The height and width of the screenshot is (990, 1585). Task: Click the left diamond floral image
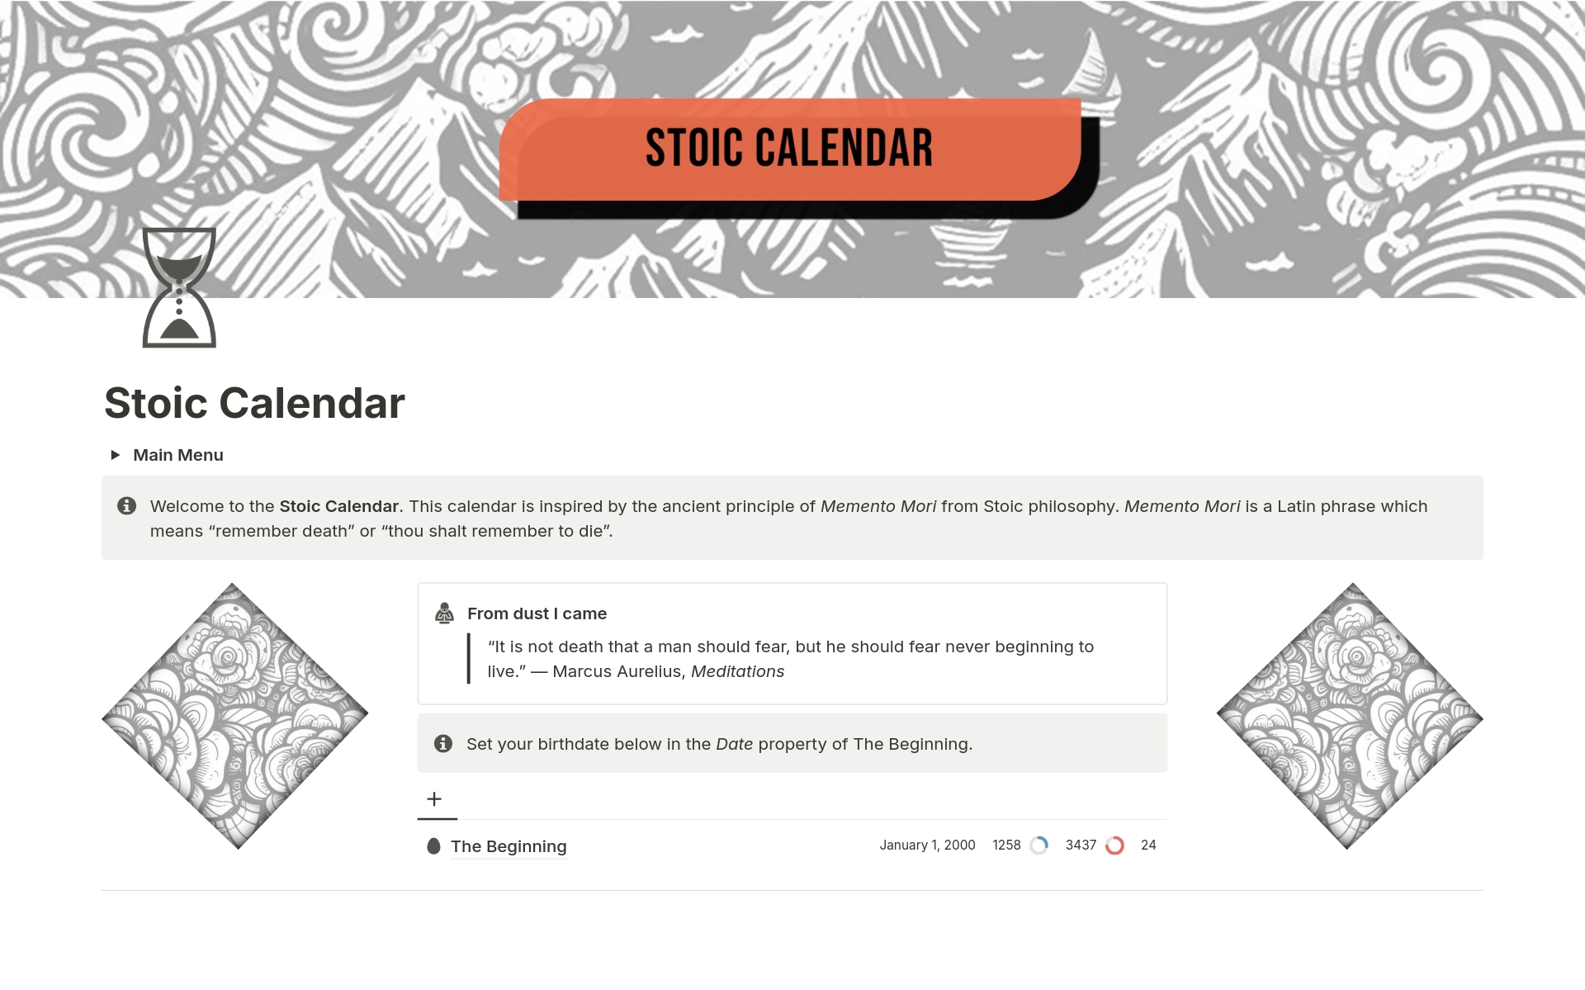click(234, 716)
